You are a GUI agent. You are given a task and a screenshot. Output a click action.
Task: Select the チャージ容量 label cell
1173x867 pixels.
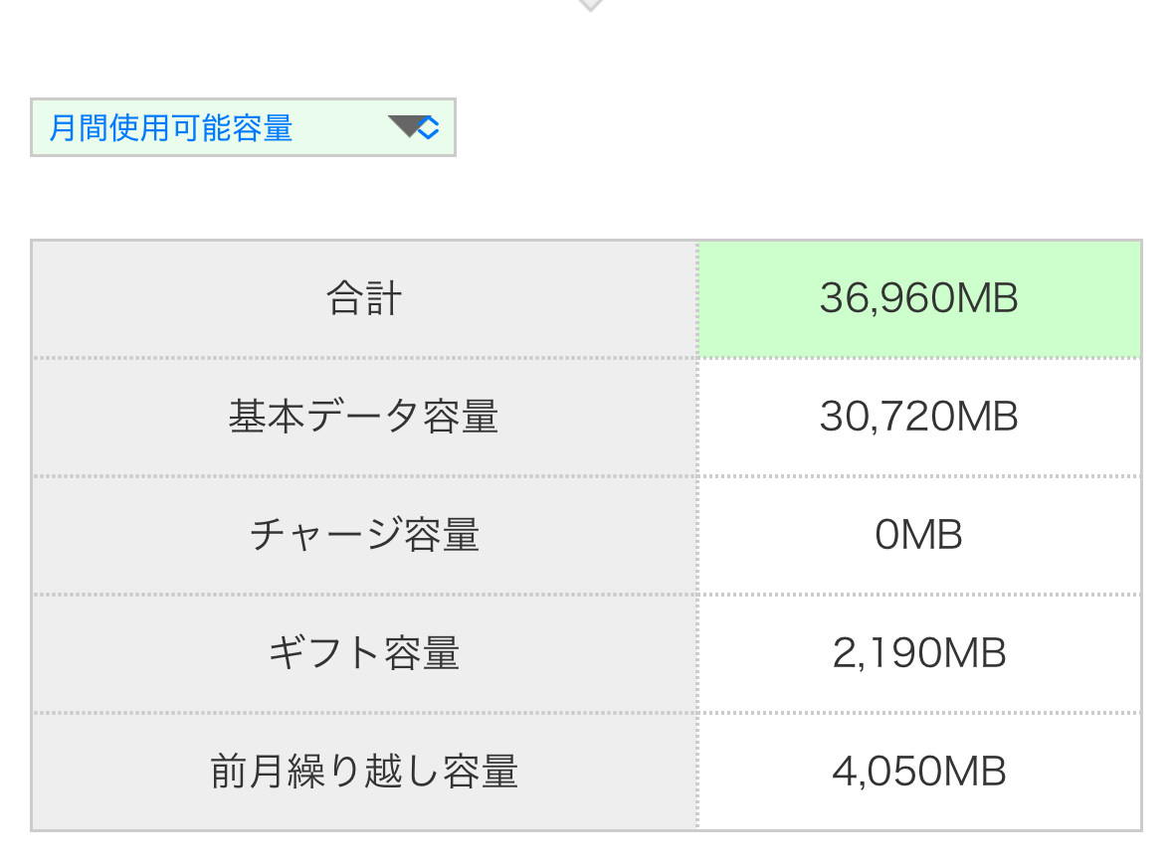pyautogui.click(x=364, y=536)
